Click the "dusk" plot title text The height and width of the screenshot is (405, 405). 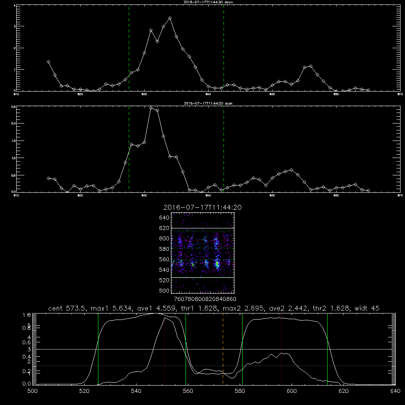click(x=208, y=103)
